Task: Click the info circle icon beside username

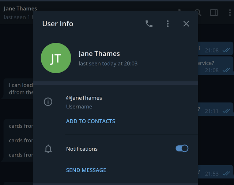Action: click(48, 102)
